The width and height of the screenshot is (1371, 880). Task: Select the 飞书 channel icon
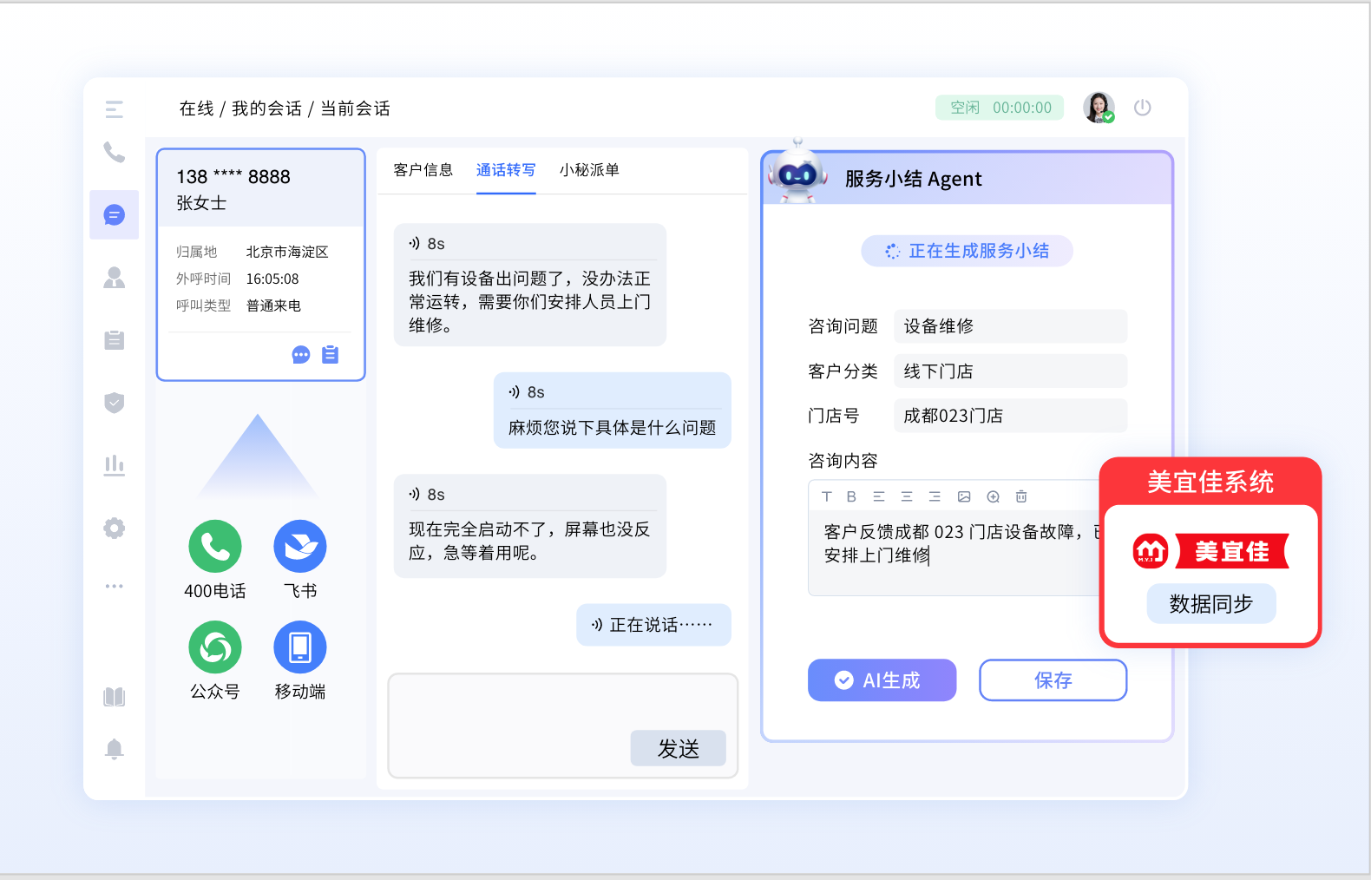(300, 547)
